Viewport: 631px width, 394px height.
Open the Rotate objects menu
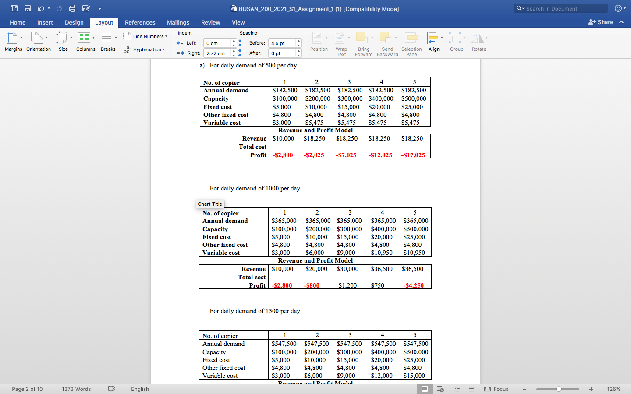click(x=479, y=42)
